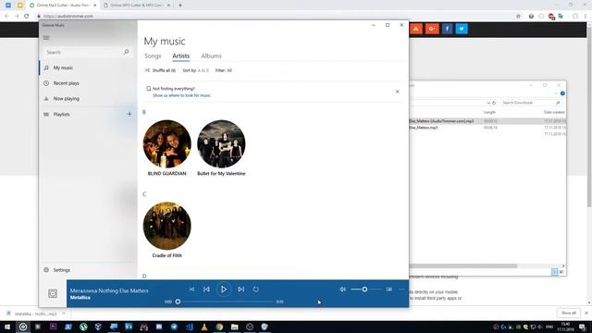Open the hamburger menu in Groove Music
The image size is (592, 333).
click(46, 38)
